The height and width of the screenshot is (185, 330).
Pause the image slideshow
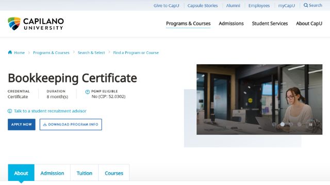click(x=310, y=124)
